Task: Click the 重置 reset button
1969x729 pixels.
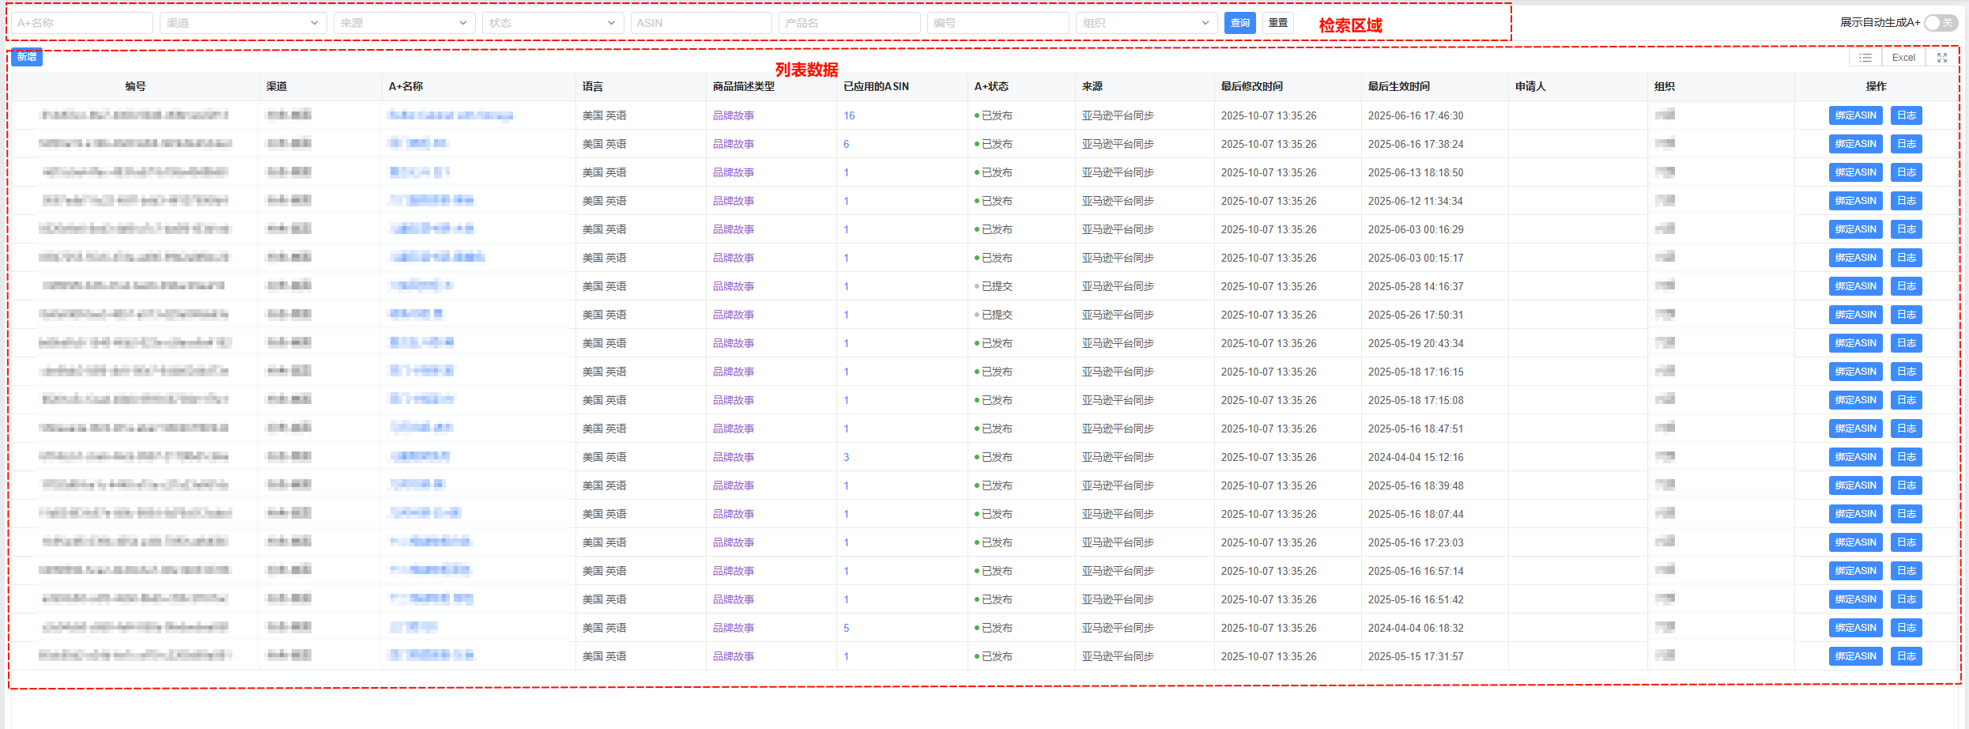Action: coord(1277,23)
